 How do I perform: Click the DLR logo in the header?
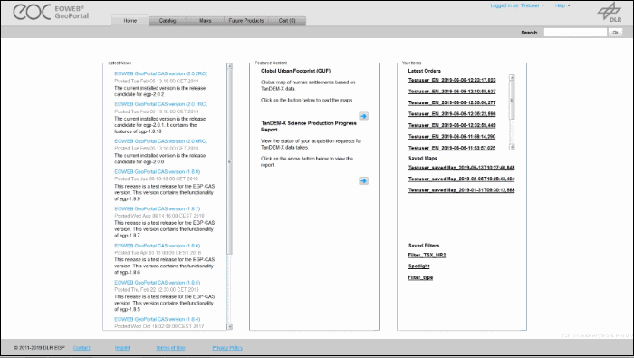pos(610,12)
